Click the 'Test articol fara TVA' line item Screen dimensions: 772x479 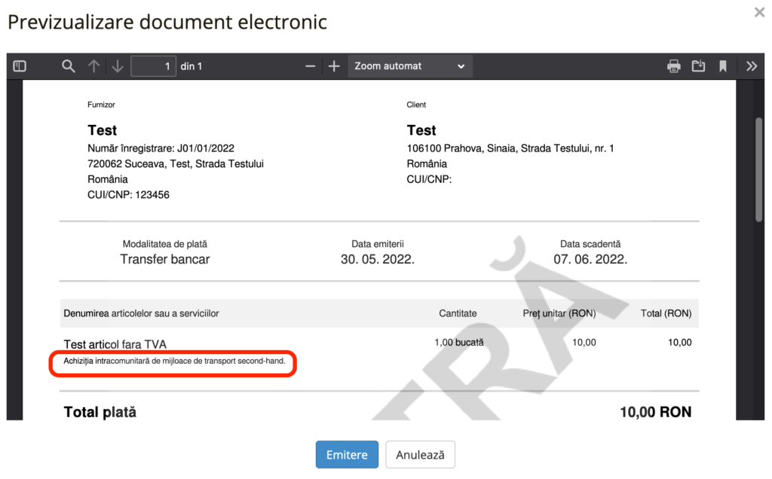point(115,344)
